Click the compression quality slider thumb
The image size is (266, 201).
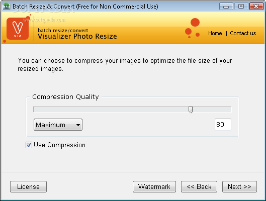pyautogui.click(x=191, y=110)
